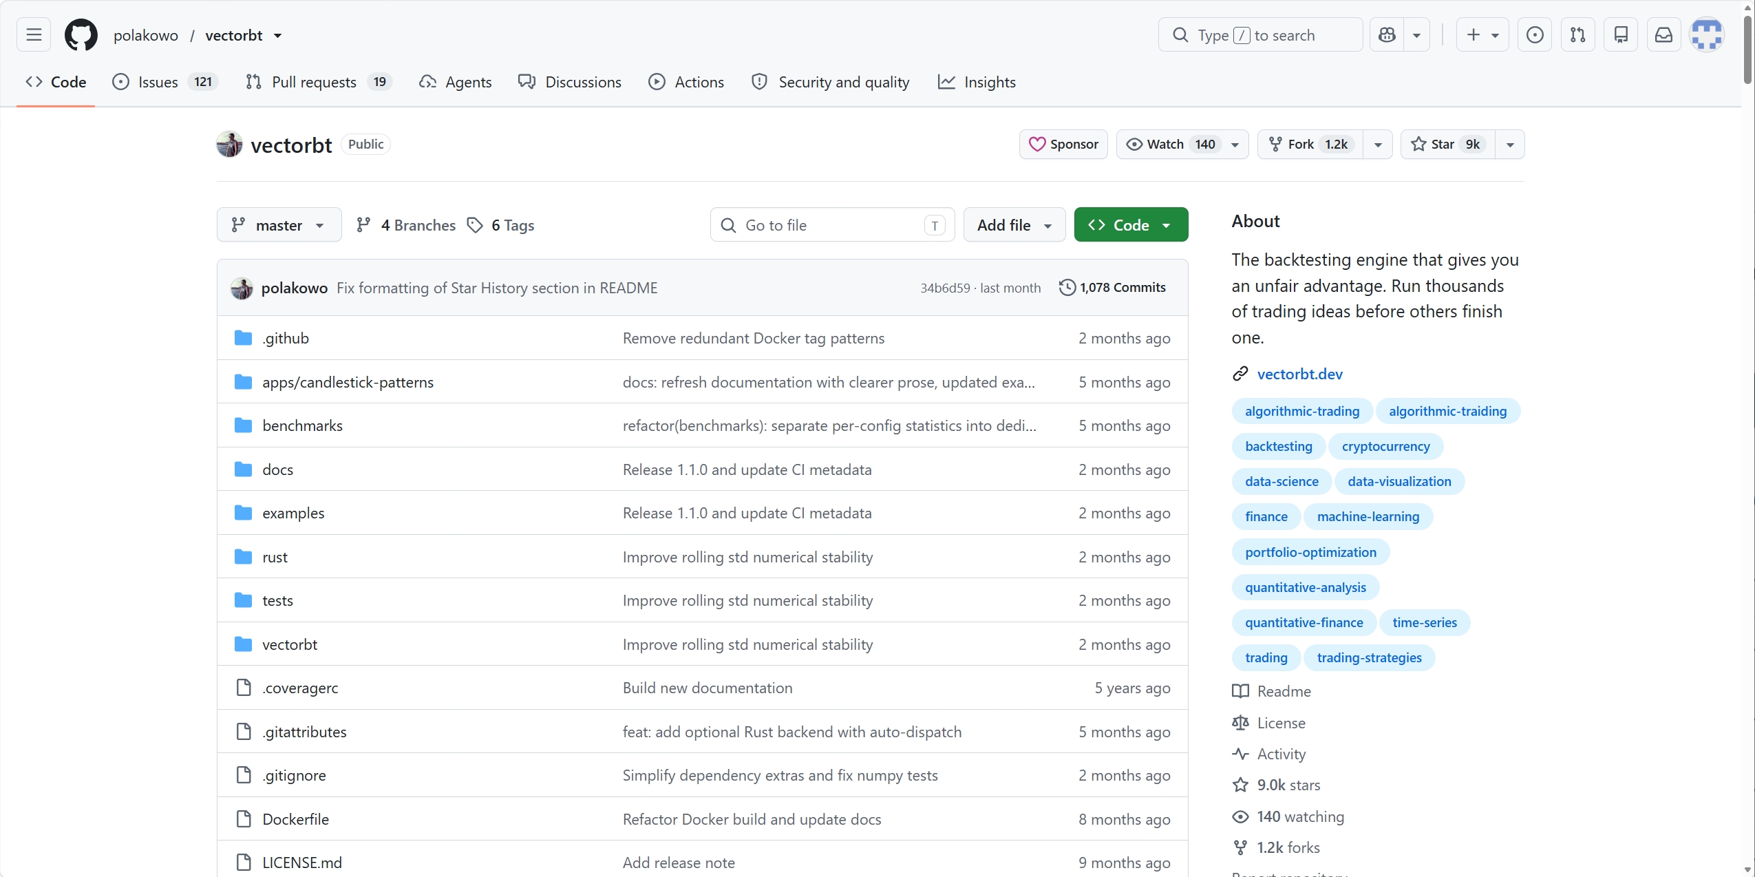Expand the fork options dropdown arrow

(1378, 145)
